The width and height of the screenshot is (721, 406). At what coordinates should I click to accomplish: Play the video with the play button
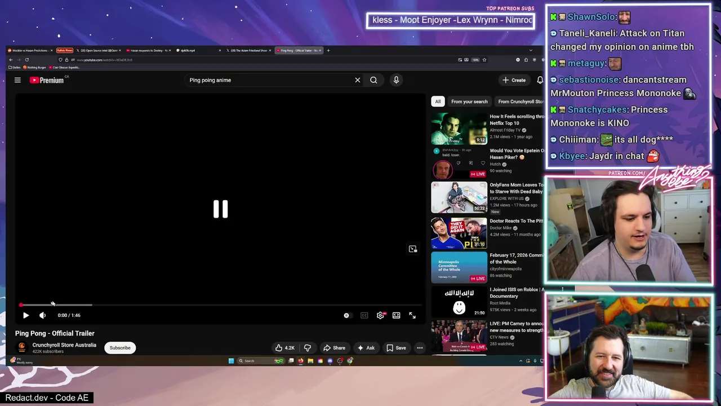(26, 315)
